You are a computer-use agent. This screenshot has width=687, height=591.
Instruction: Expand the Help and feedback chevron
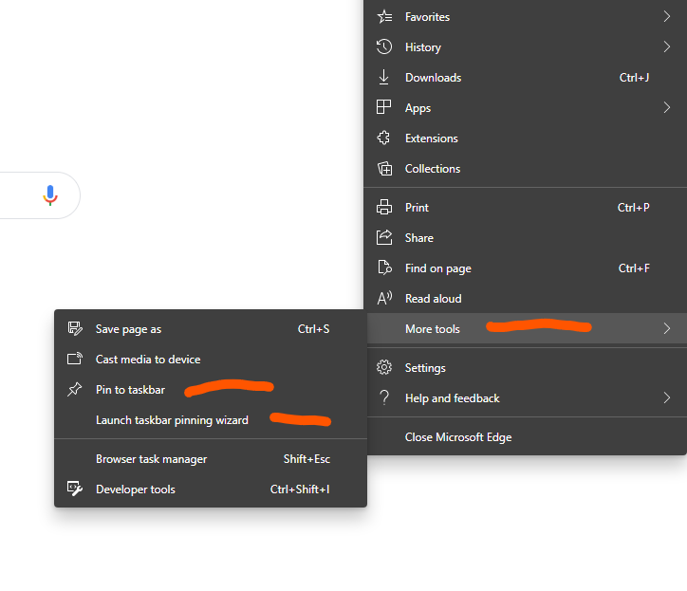pos(666,397)
